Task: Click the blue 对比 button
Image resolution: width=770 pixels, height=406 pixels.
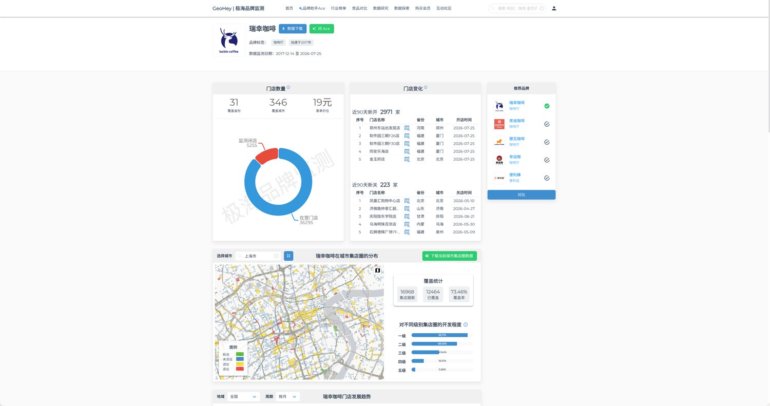Action: coord(522,195)
